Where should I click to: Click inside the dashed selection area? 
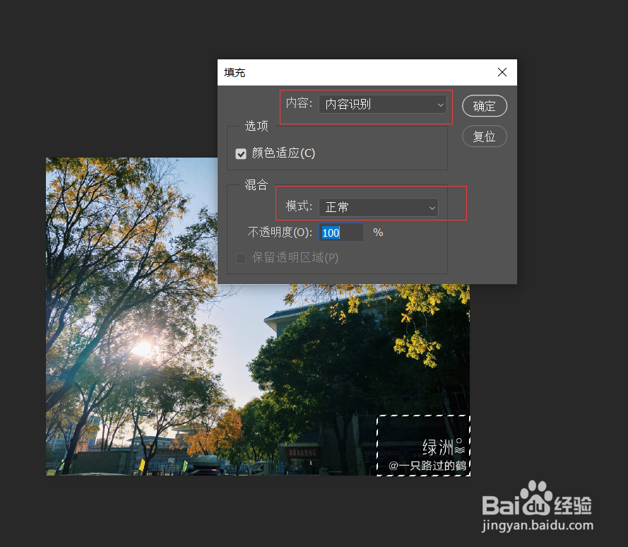coord(422,445)
